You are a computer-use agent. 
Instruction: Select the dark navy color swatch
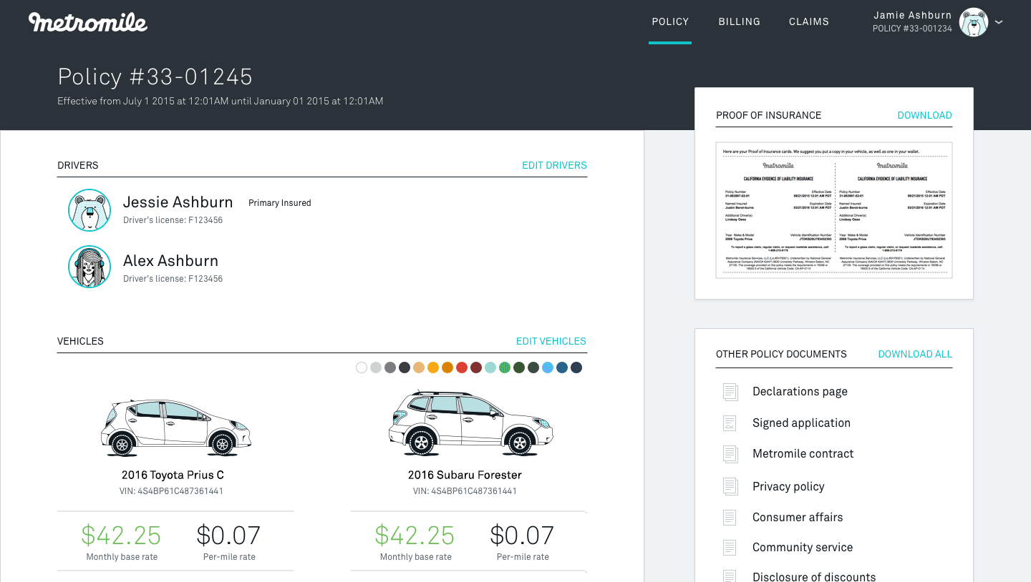[576, 368]
